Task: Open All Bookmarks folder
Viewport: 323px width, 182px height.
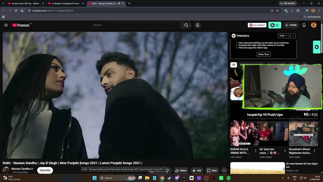Action: pyautogui.click(x=312, y=17)
